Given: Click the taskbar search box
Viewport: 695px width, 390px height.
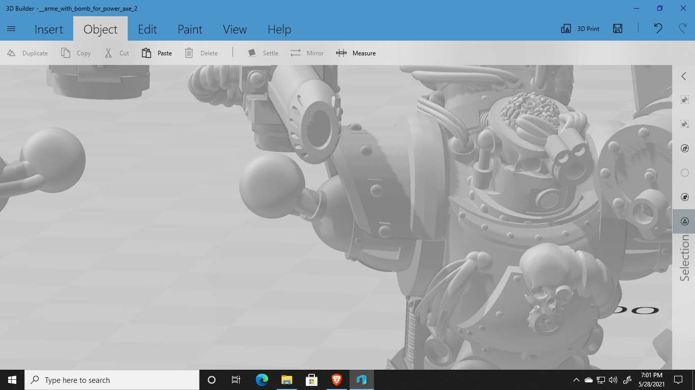Looking at the screenshot, I should click(x=111, y=380).
